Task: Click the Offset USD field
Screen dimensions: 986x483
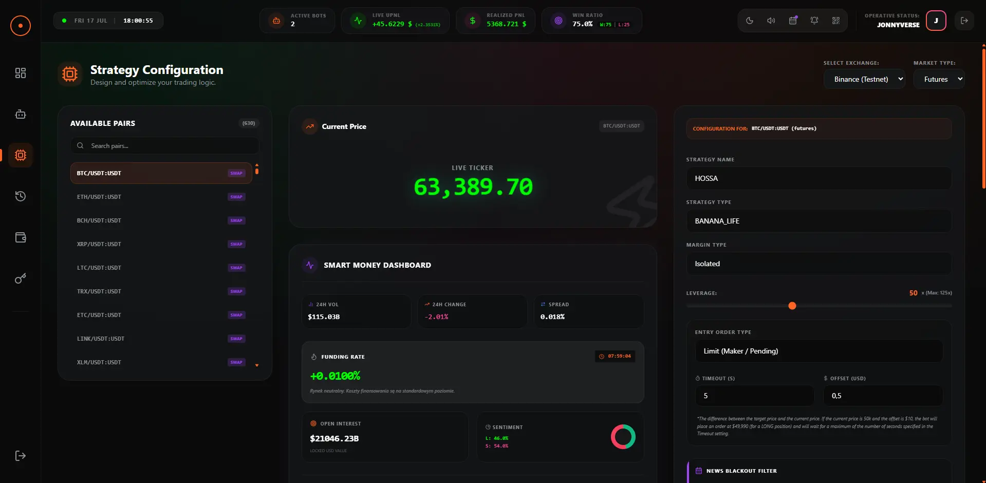Action: [x=883, y=396]
